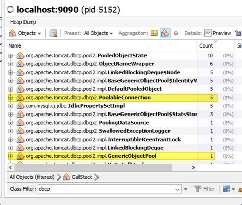
Task: Click the heap dump calendar snapshot icon
Action: coord(53,33)
